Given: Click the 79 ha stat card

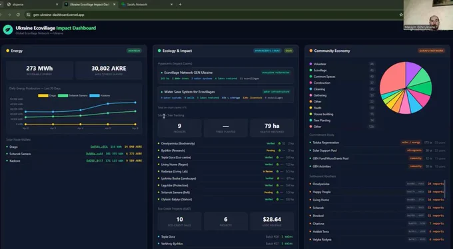Looking at the screenshot, I should (x=272, y=128).
